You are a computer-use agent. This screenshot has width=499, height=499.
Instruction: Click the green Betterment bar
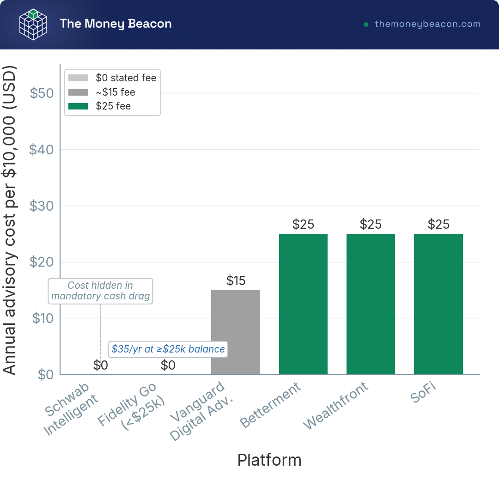click(303, 304)
